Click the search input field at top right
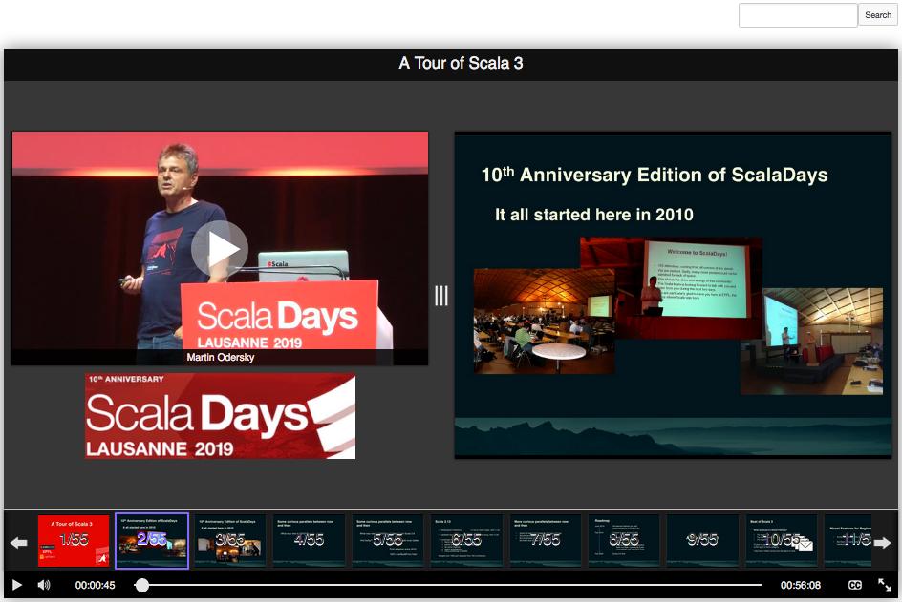Screen dimensions: 902x602 point(797,15)
